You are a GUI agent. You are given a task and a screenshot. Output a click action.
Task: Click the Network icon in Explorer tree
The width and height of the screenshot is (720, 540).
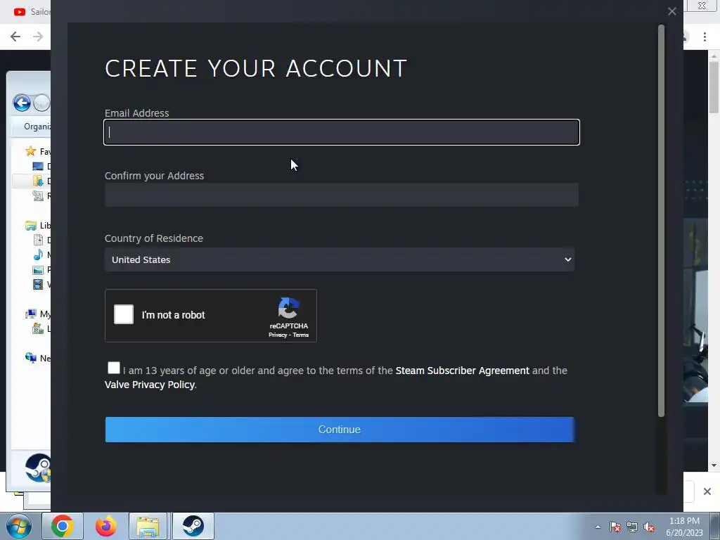(x=31, y=358)
